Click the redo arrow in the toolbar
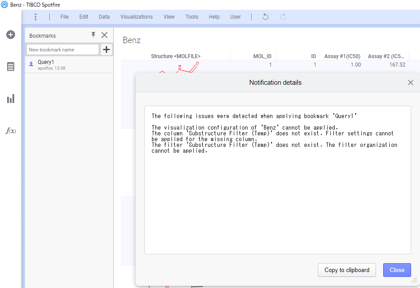420x288 pixels. [x=283, y=17]
